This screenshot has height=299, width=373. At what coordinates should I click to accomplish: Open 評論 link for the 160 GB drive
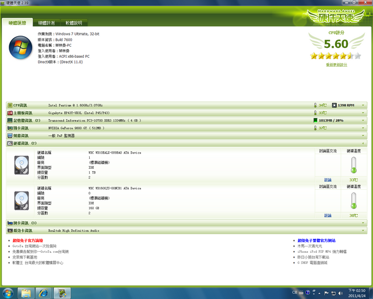[328, 215]
